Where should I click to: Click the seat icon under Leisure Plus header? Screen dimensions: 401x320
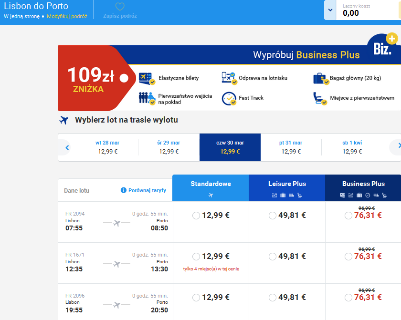tap(299, 196)
